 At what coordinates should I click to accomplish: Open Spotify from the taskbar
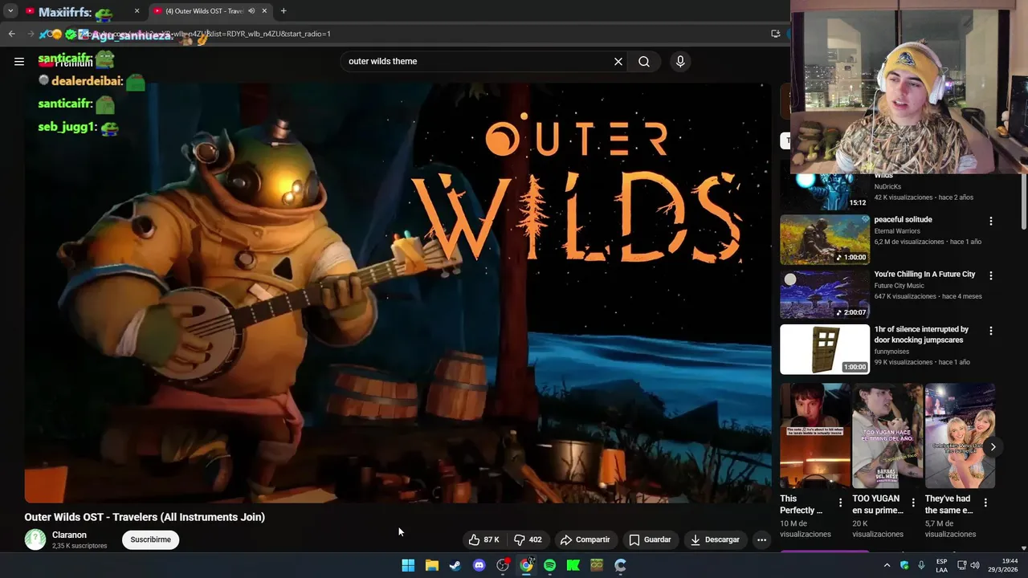[x=549, y=565]
